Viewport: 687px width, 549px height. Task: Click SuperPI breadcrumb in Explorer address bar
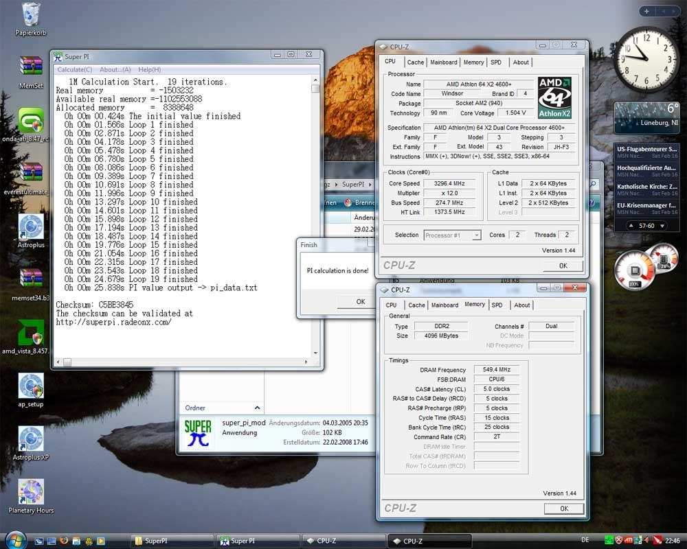pyautogui.click(x=352, y=185)
